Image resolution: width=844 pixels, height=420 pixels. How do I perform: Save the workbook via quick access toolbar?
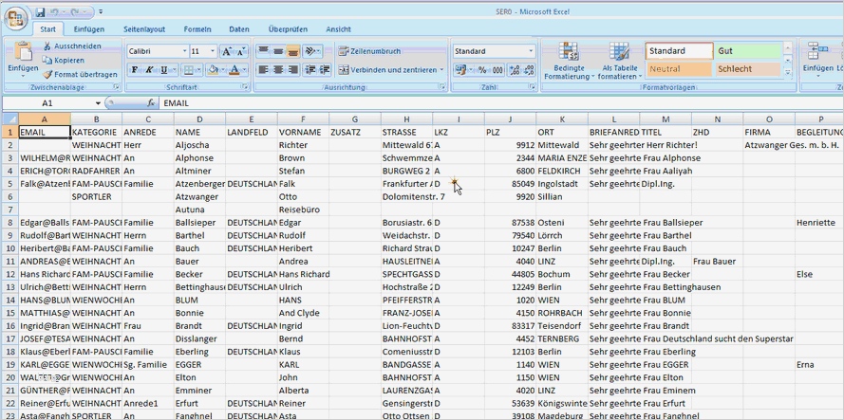click(41, 13)
